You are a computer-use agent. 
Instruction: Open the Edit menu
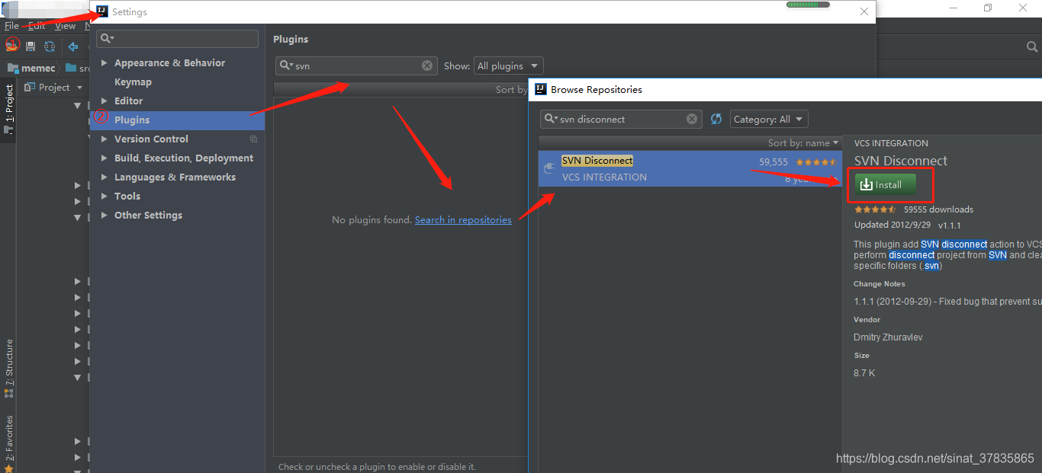point(37,26)
